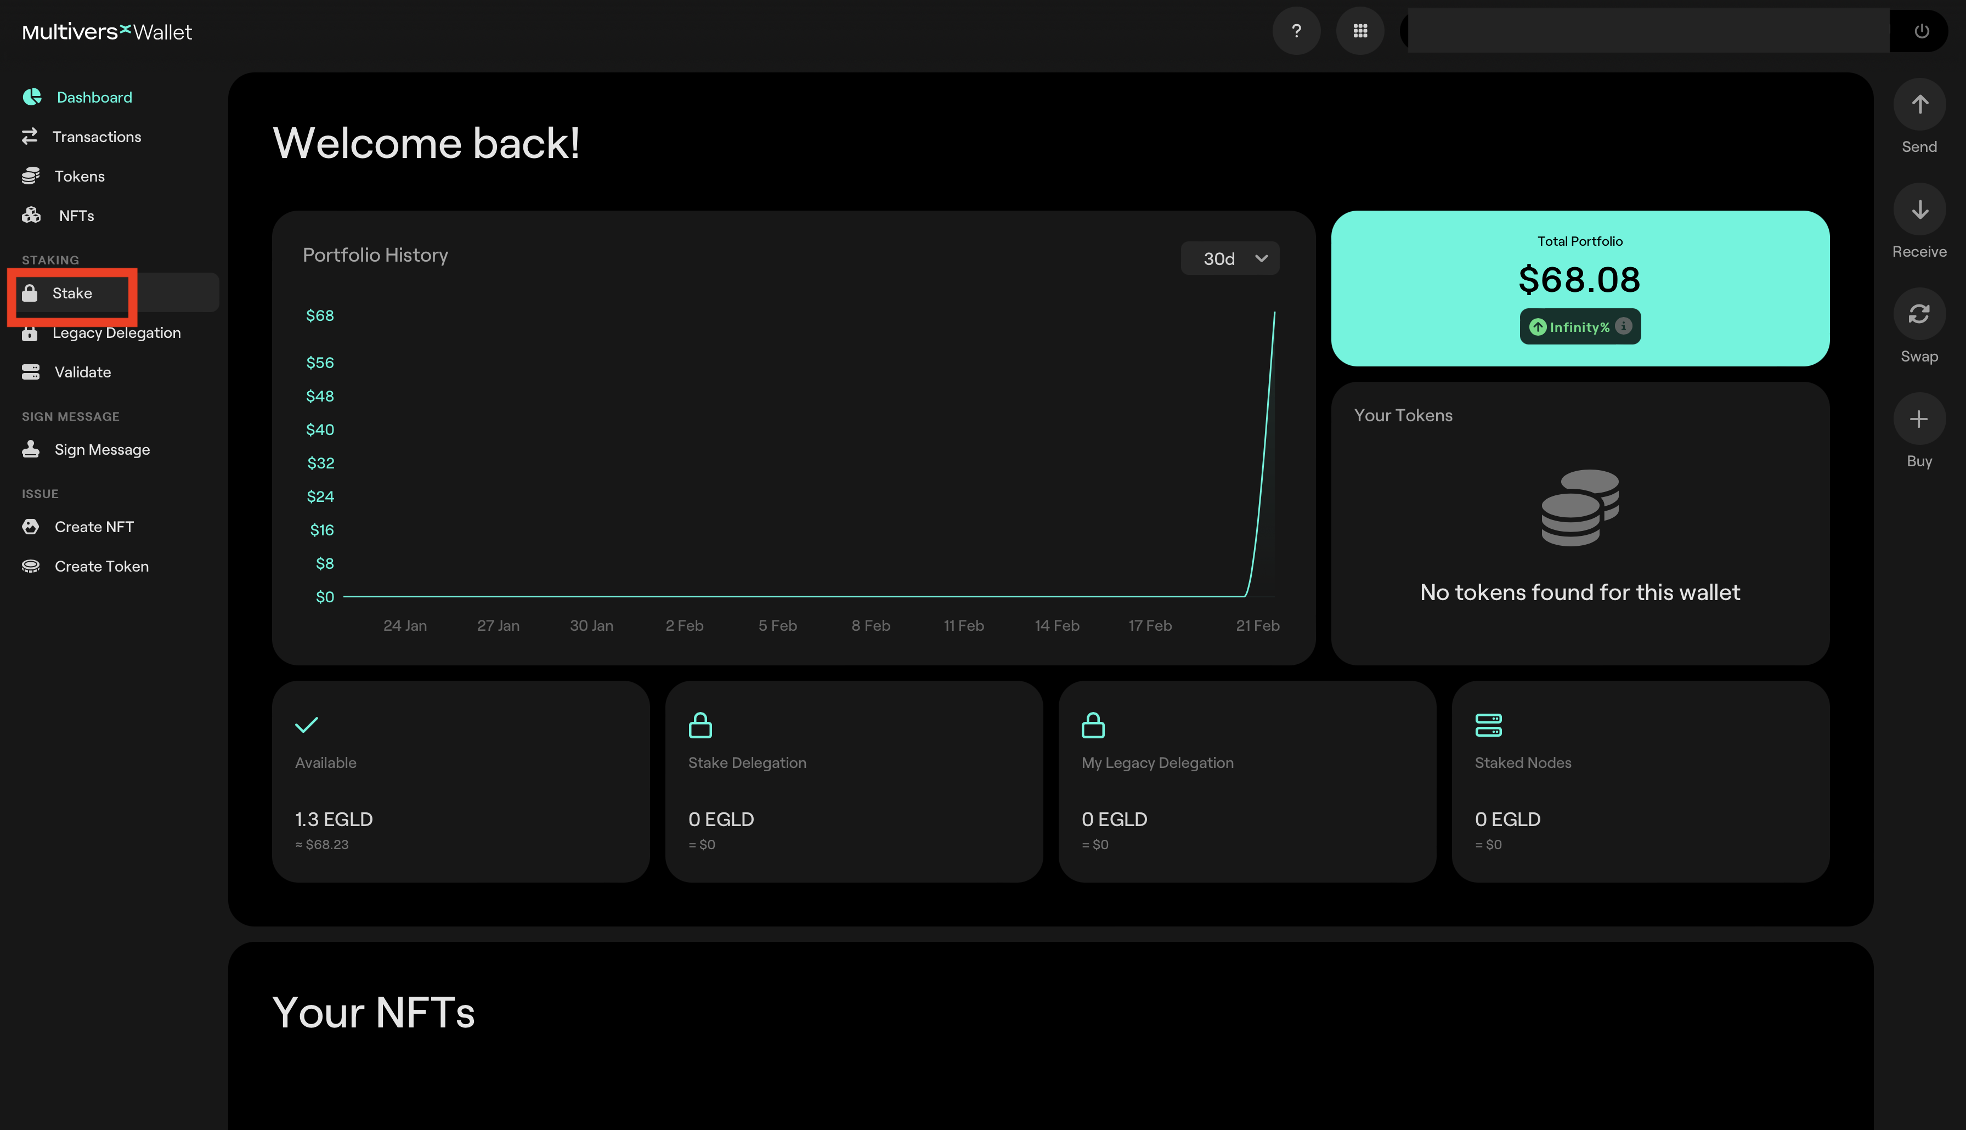Screen dimensions: 1966x1130
Task: Click the Sign Message icon in sidebar
Action: (x=31, y=448)
